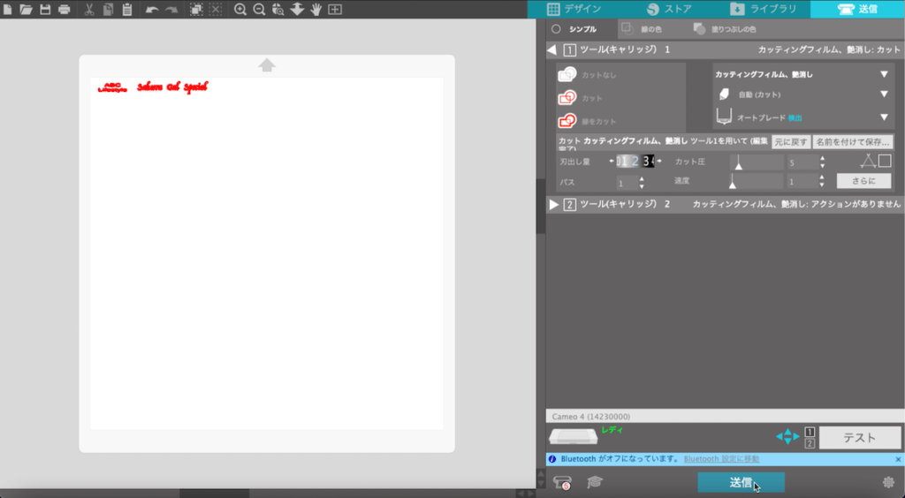The image size is (905, 498).
Task: Open the gear settings icon
Action: pos(888,482)
